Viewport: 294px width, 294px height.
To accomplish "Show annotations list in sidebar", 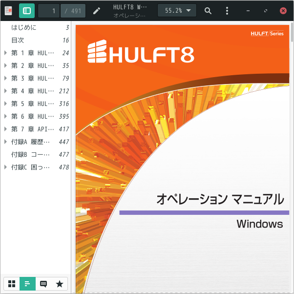I will 43,283.
